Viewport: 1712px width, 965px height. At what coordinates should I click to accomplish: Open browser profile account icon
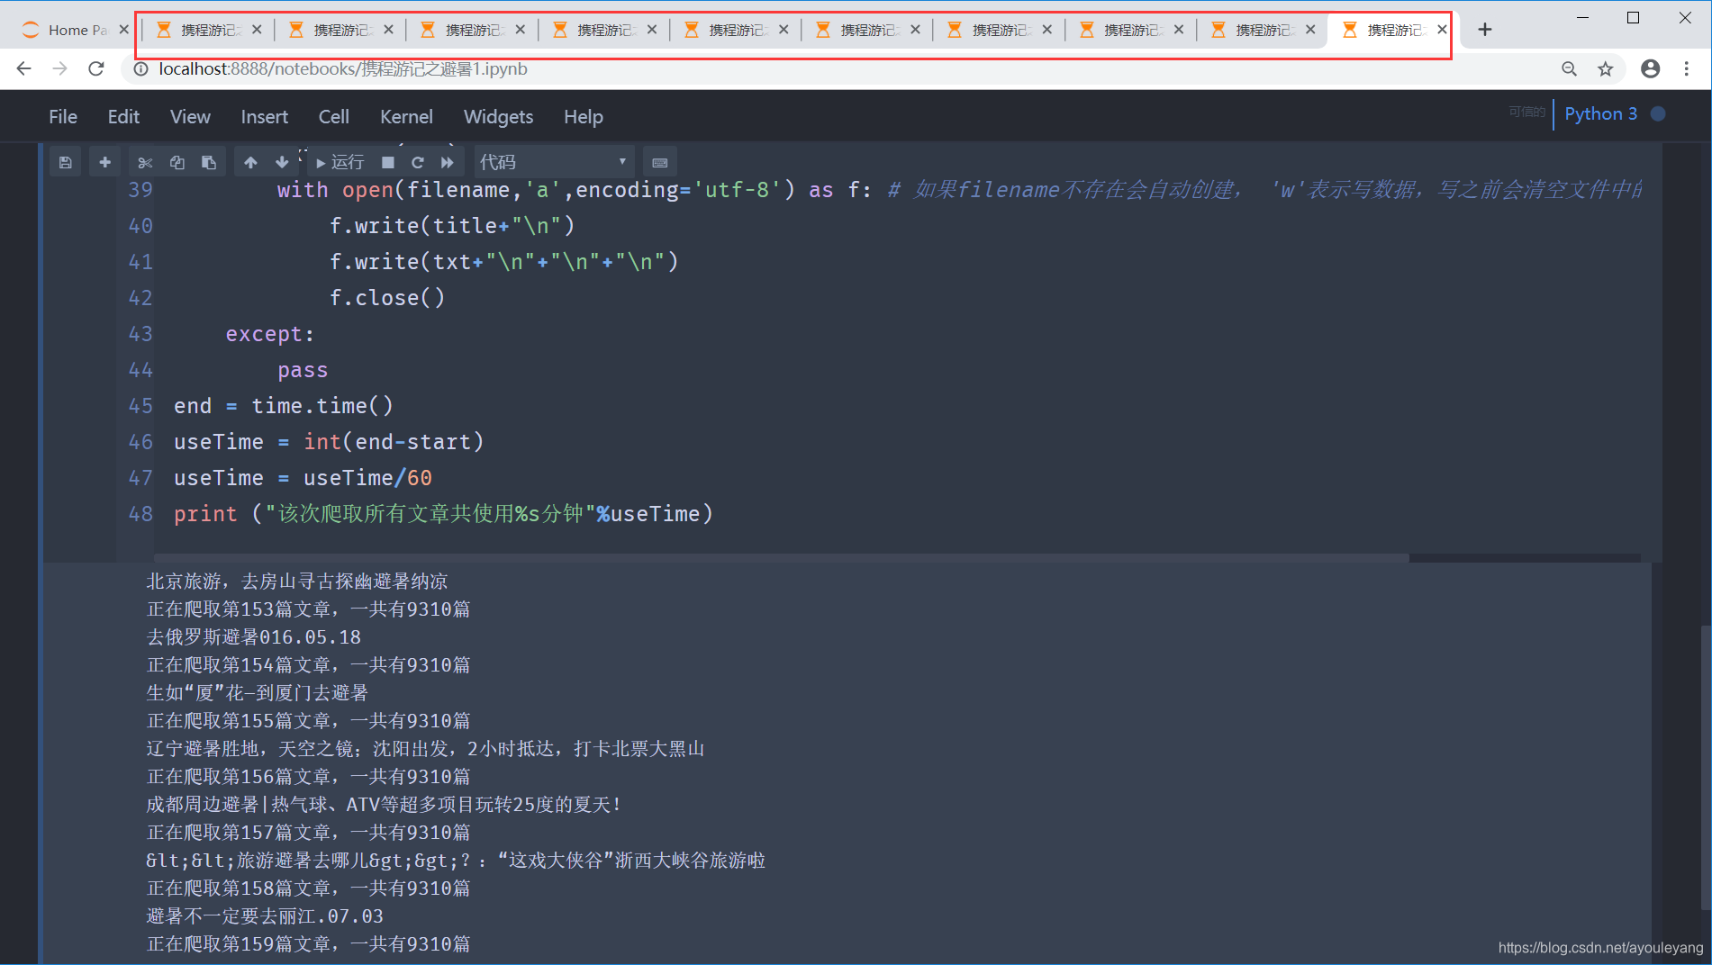(1650, 68)
